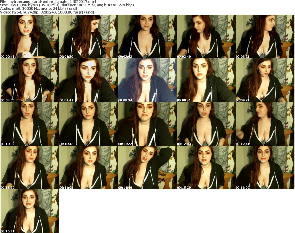
Task: Select the thumbnail frame stamped 00:01:20
Action: click(x=89, y=36)
